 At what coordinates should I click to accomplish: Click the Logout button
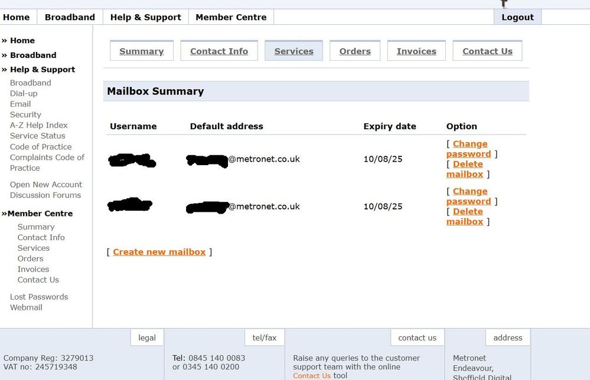[x=517, y=17]
